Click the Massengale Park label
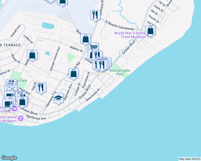This screenshot has height=161, width=201. pyautogui.click(x=120, y=72)
